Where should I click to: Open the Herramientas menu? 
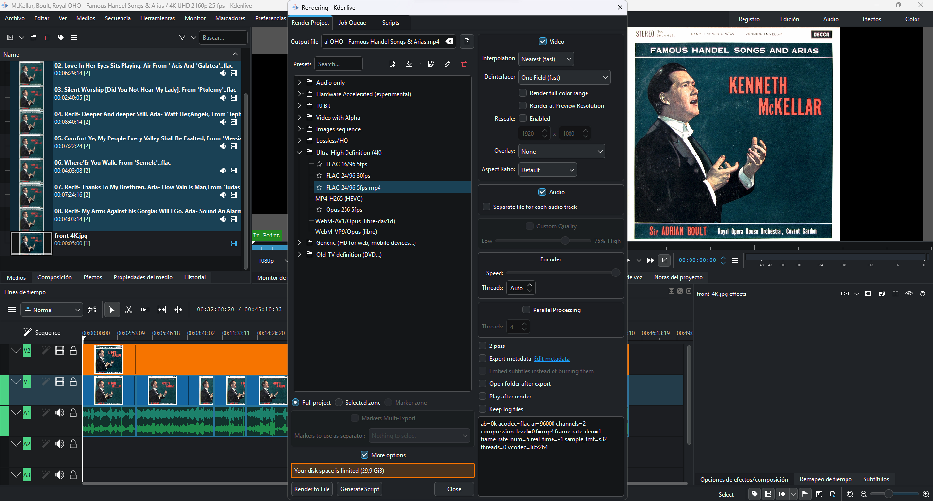(x=157, y=18)
